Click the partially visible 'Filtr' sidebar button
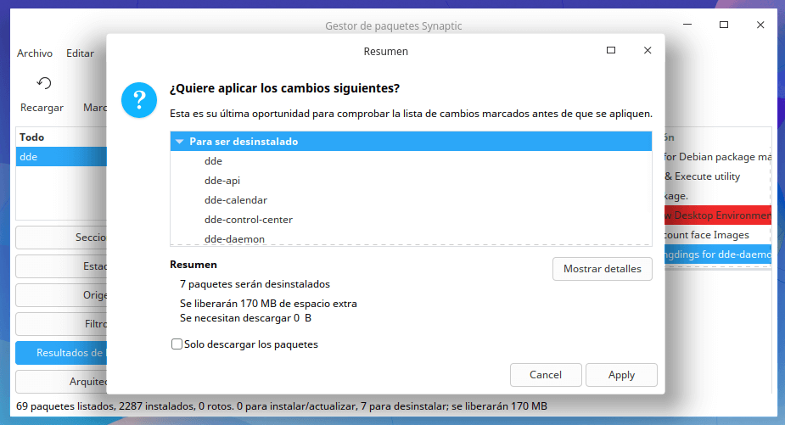Screen dimensions: 785x425 (61, 324)
